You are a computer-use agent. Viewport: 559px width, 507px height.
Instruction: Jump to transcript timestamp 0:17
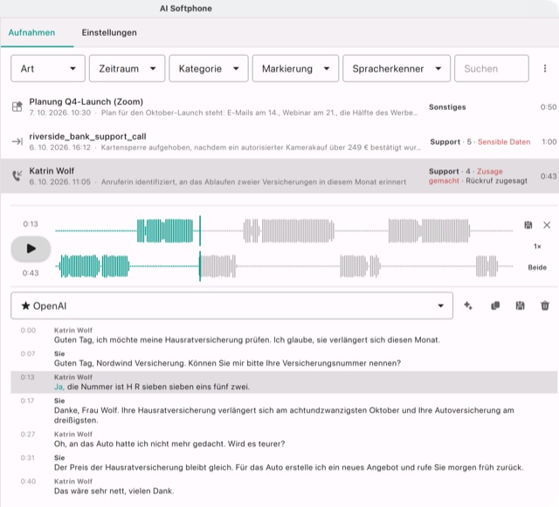coord(28,401)
